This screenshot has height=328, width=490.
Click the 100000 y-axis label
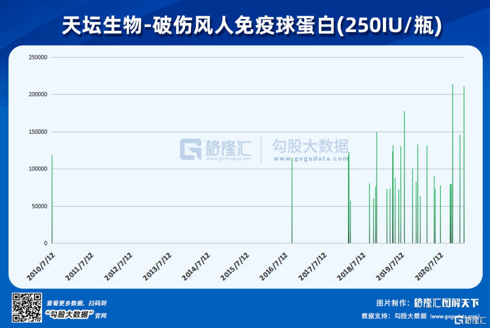pos(38,169)
